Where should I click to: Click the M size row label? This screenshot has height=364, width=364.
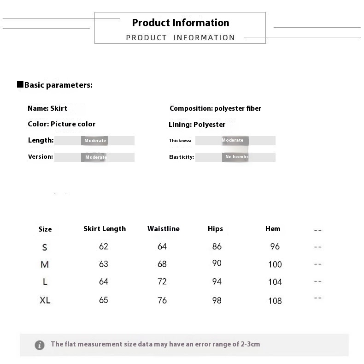click(45, 264)
